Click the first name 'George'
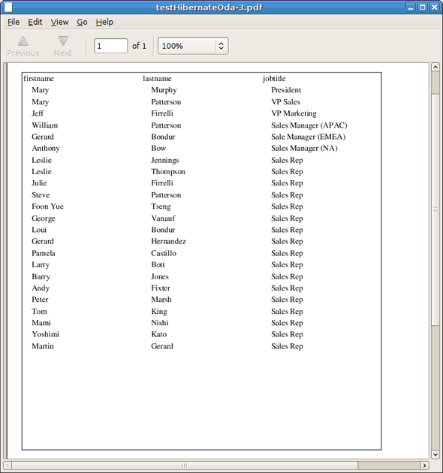The height and width of the screenshot is (473, 443). pos(44,218)
